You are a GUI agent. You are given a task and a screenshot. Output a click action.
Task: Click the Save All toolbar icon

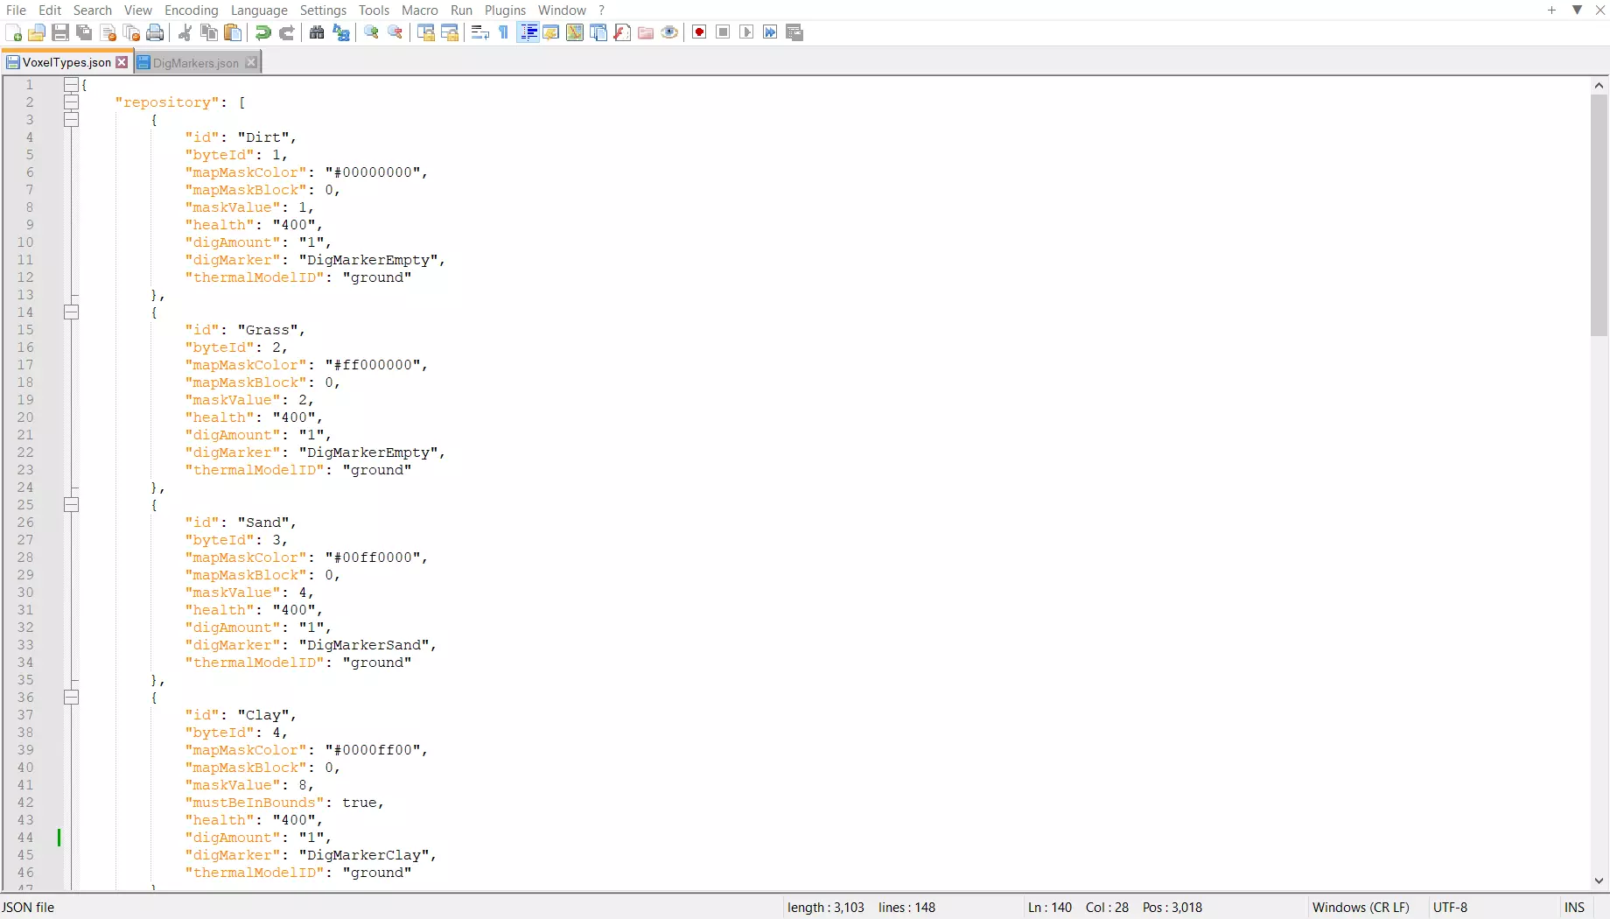[84, 32]
